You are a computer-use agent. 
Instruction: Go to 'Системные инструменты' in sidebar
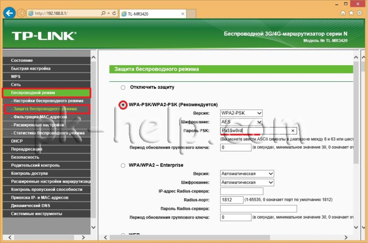[46, 214]
